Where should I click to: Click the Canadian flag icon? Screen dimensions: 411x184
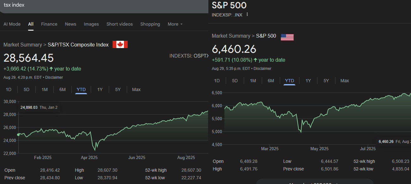coord(120,45)
